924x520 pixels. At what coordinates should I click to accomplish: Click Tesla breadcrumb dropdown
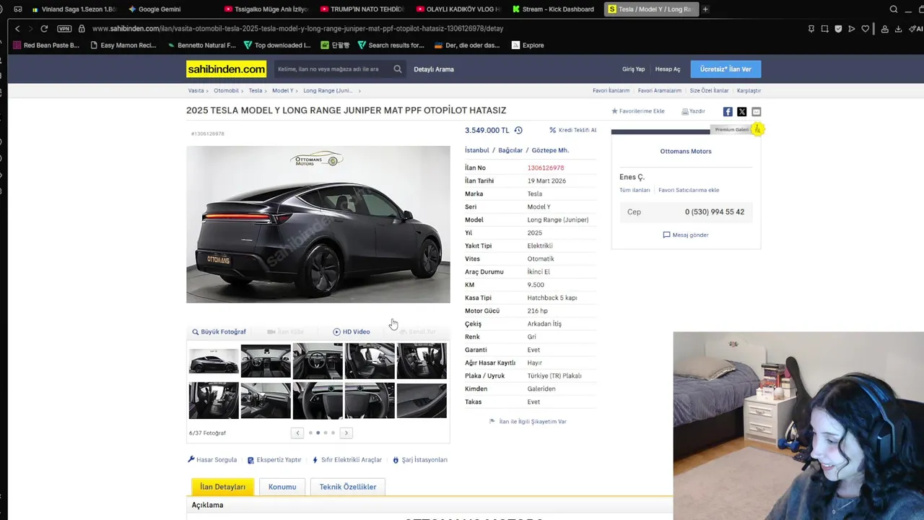pos(258,91)
